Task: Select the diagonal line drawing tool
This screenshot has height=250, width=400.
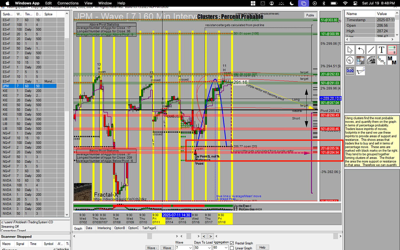Action: click(x=371, y=50)
